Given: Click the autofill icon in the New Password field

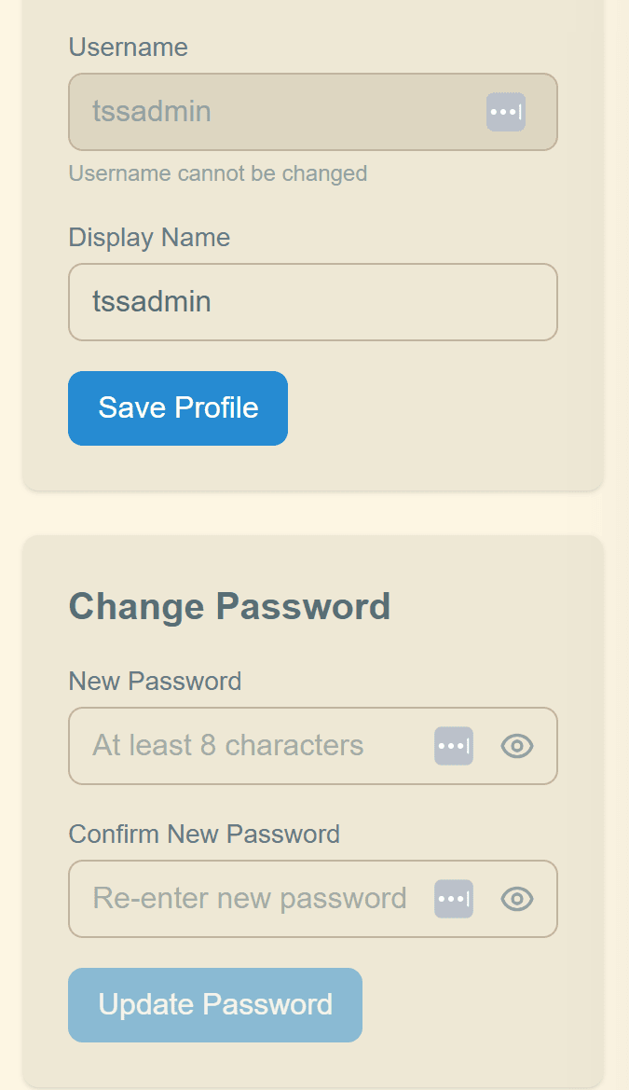Looking at the screenshot, I should point(453,746).
